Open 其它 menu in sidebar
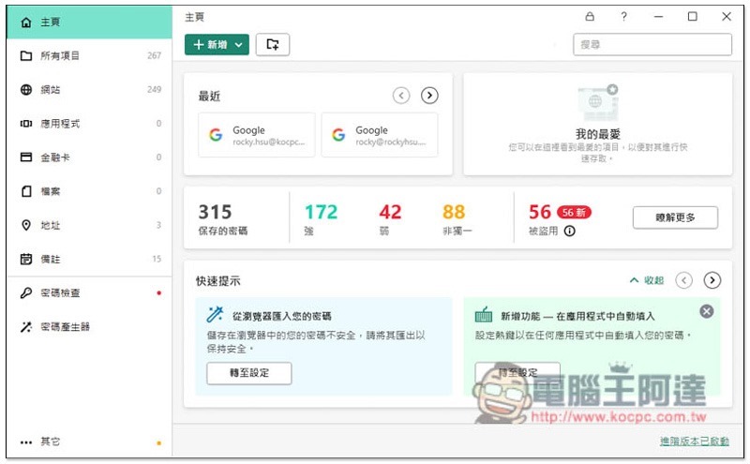The width and height of the screenshot is (750, 464). (x=51, y=442)
